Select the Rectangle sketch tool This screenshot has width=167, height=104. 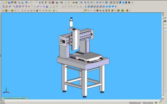point(17,6)
